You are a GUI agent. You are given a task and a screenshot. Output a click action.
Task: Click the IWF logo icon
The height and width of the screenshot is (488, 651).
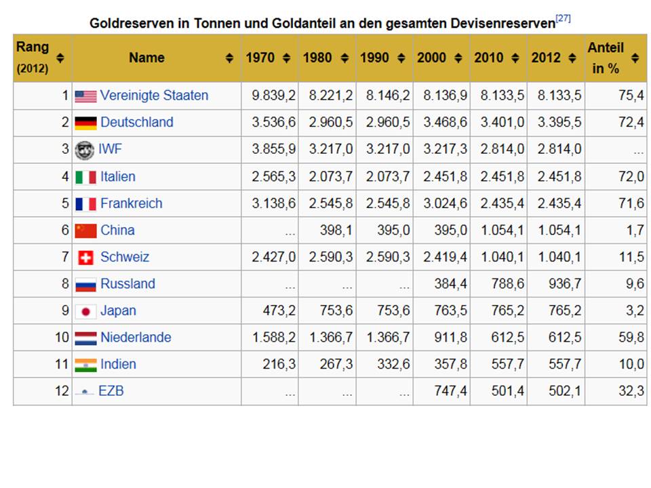[85, 149]
